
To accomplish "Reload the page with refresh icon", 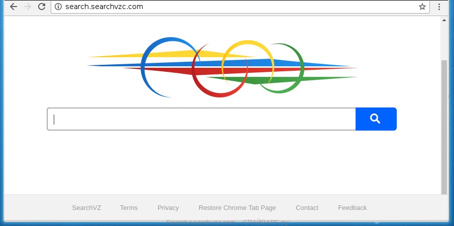I will pos(42,7).
